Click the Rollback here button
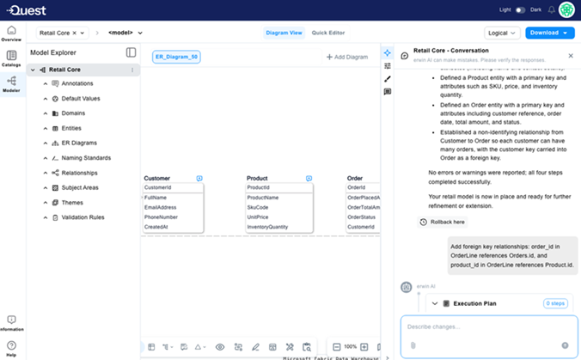581x360 pixels. (443, 223)
